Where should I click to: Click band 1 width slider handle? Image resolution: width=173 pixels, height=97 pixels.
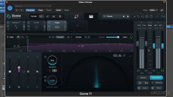[10, 72]
